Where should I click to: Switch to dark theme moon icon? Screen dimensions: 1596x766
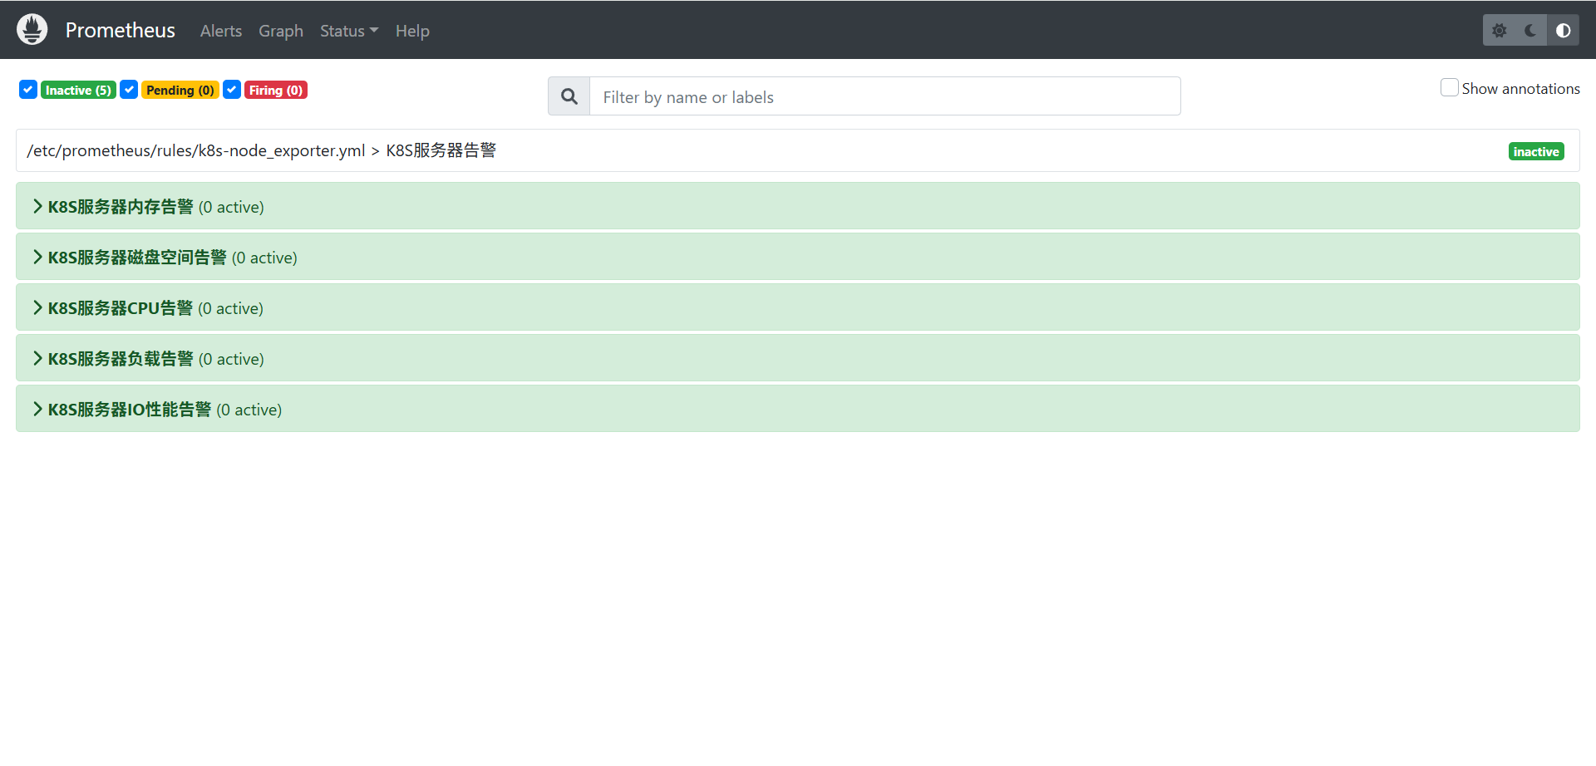coord(1531,31)
